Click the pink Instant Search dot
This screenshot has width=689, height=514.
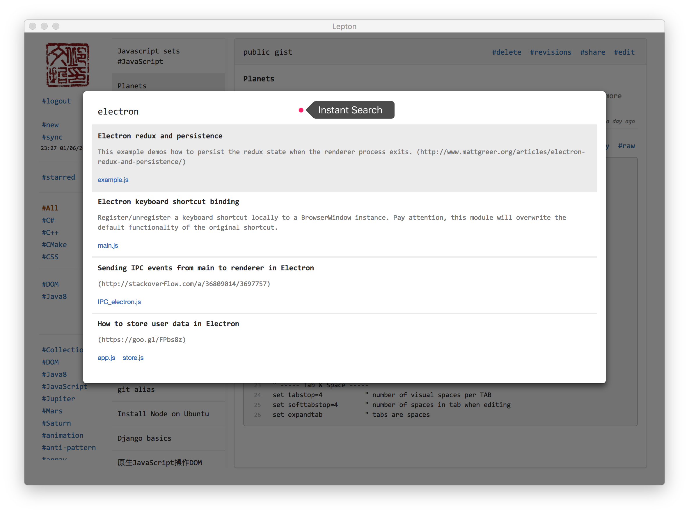(301, 110)
